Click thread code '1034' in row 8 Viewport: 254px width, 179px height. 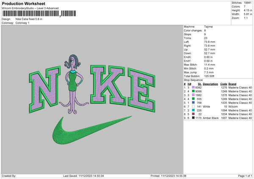224,114
